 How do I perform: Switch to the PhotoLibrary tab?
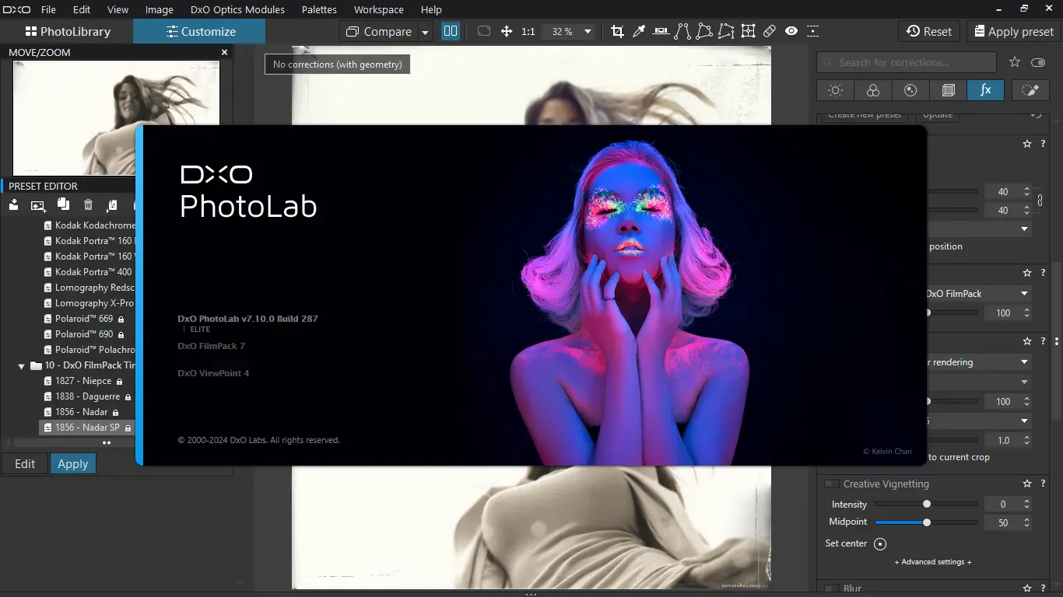click(x=67, y=32)
